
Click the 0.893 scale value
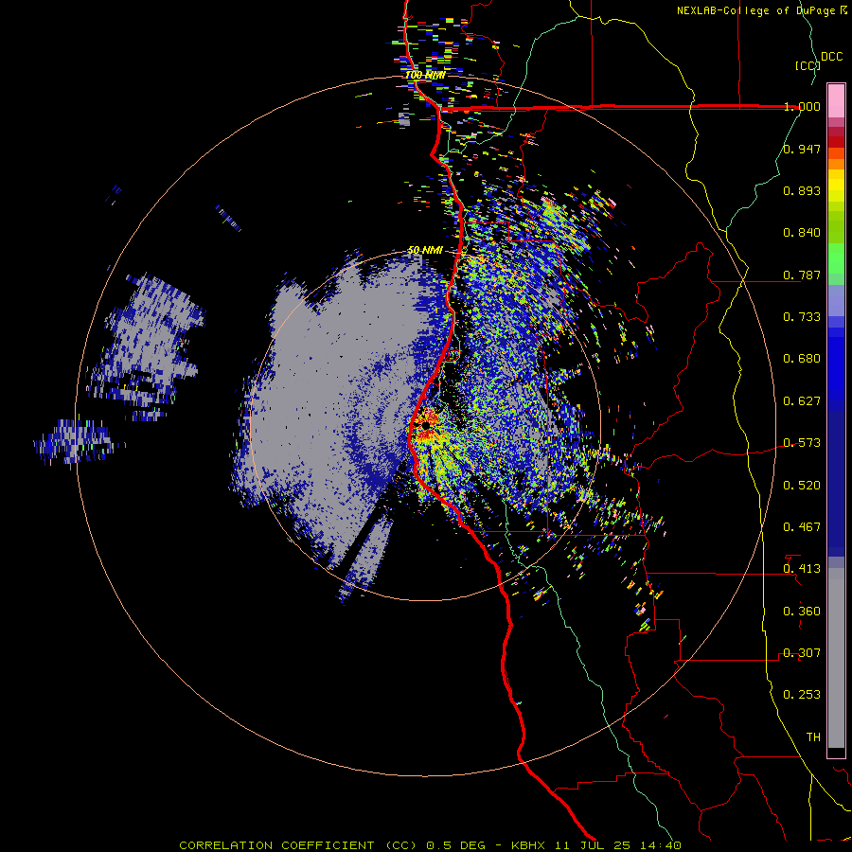coord(802,190)
